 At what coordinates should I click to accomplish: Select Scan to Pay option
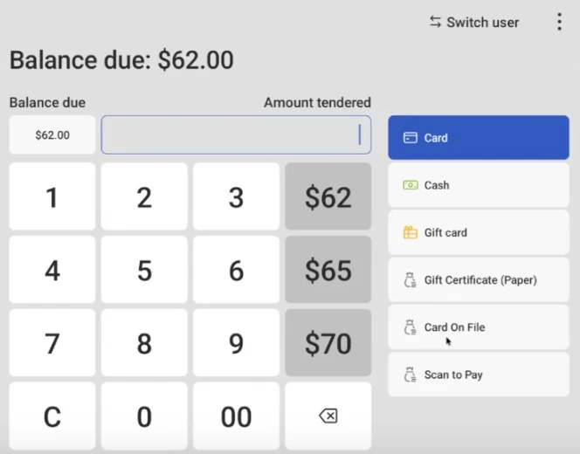tap(479, 375)
